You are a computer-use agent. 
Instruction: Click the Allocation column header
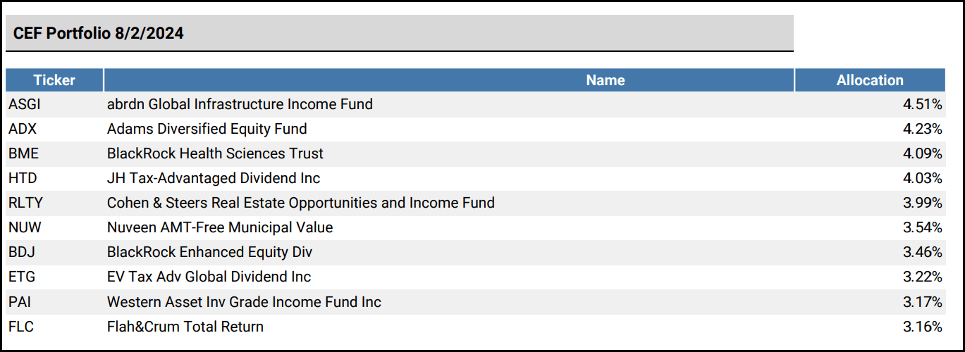pos(869,80)
